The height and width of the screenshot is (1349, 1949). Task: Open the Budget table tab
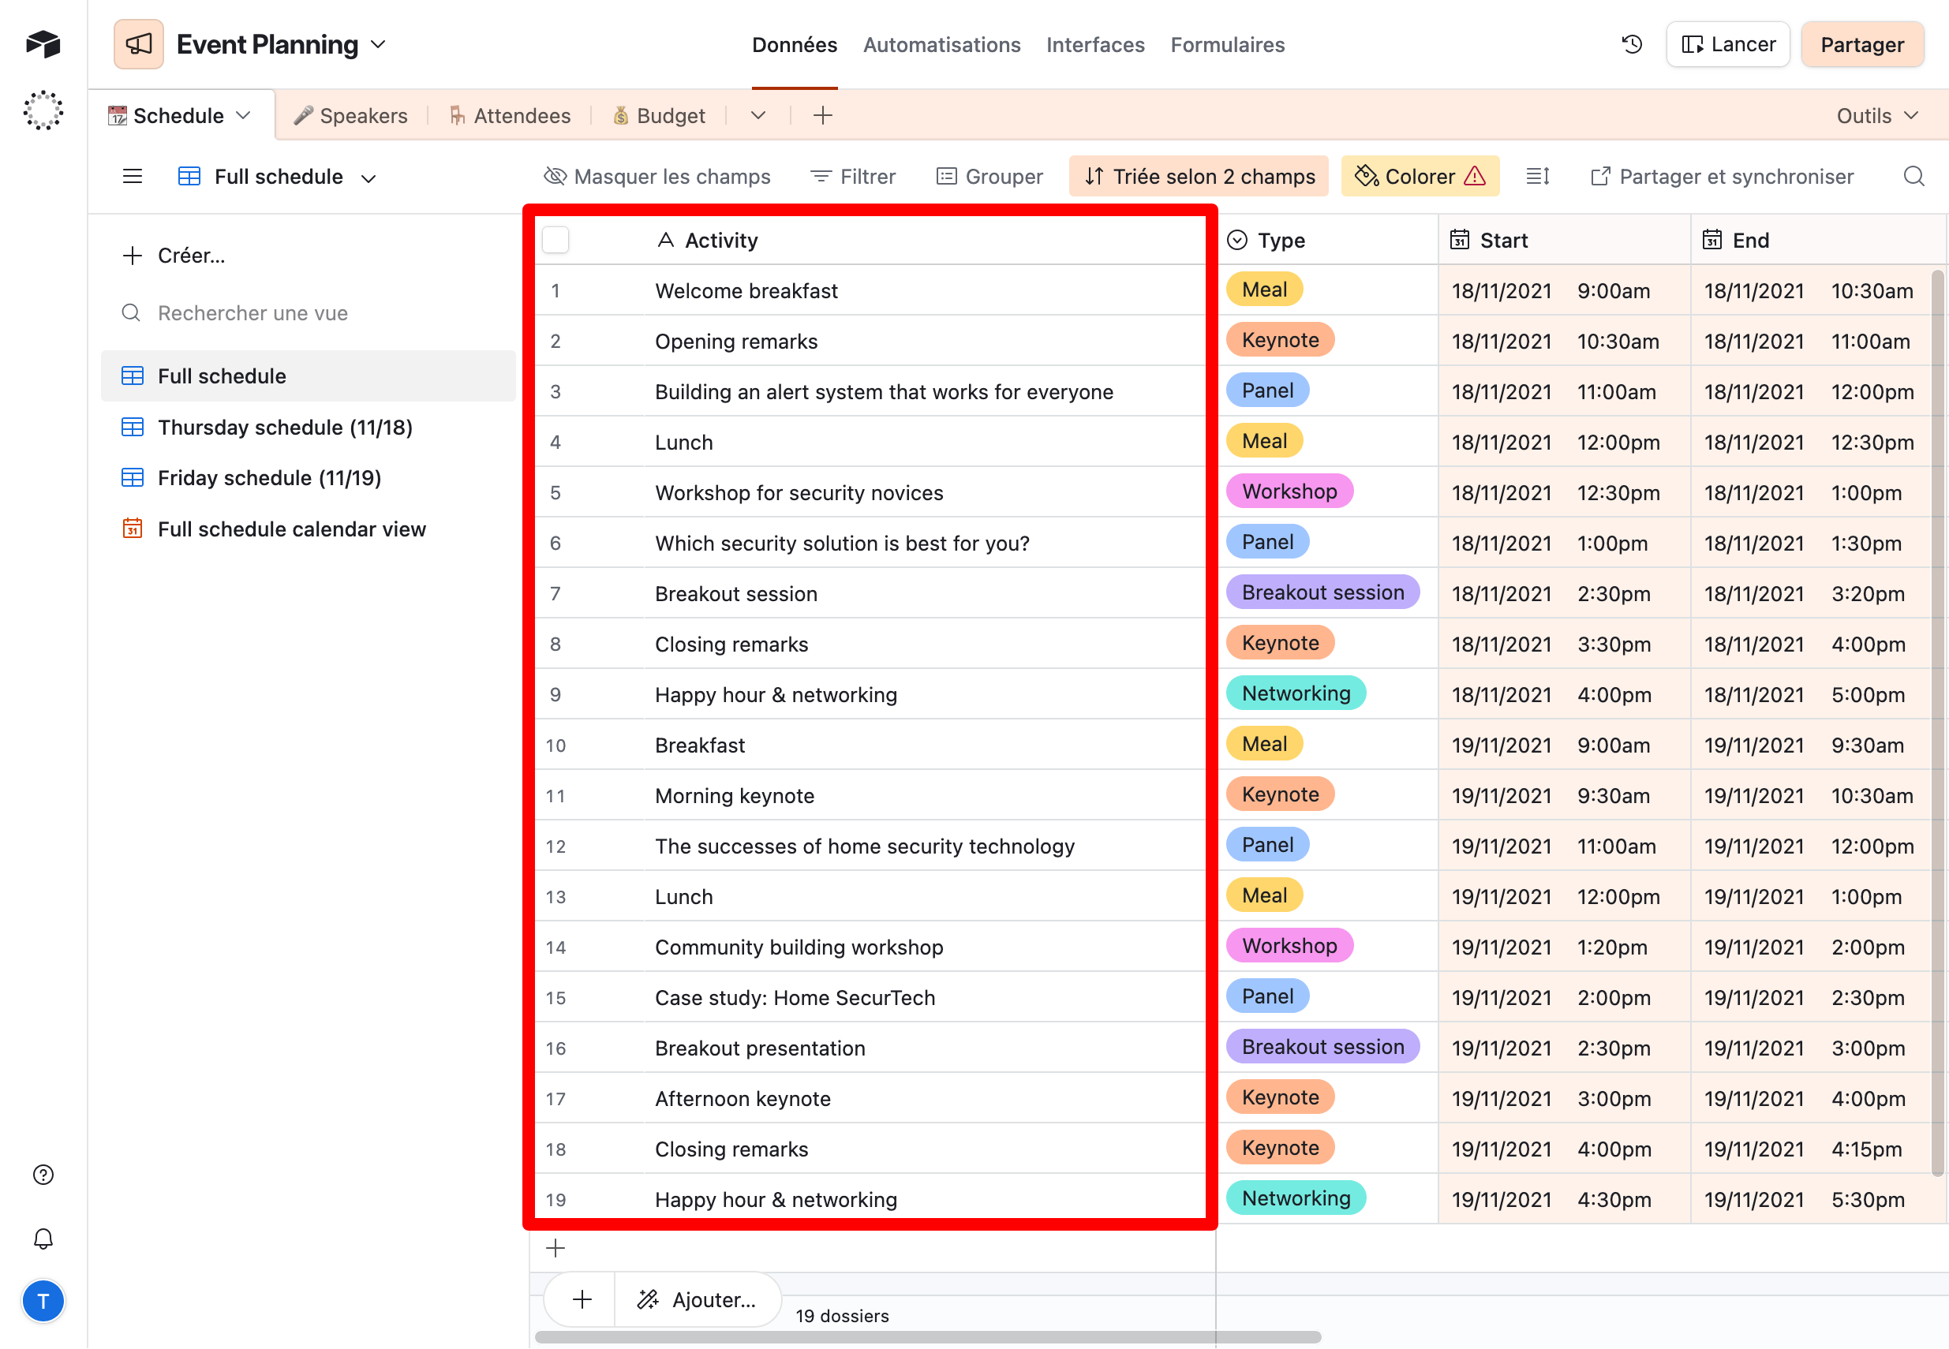(x=658, y=116)
